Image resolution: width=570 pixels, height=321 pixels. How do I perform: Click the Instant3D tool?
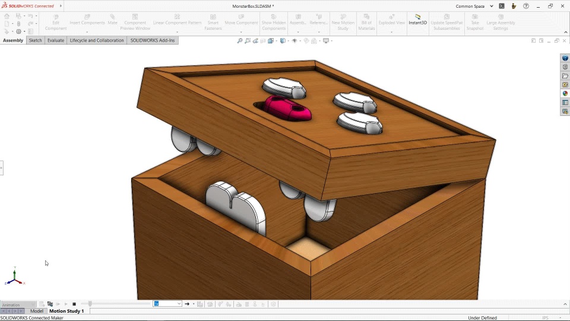(x=417, y=20)
